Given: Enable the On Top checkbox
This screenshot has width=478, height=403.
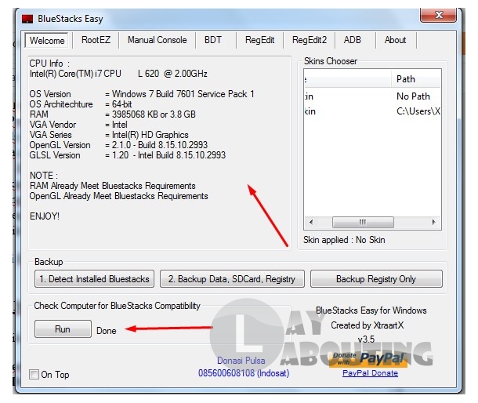Looking at the screenshot, I should coord(34,374).
